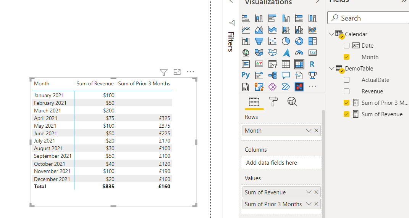Click the Fields Search box
Viewport: 409px width, 218px height.
[x=368, y=18]
